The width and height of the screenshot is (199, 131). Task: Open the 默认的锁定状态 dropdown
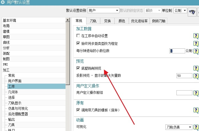[153, 10]
